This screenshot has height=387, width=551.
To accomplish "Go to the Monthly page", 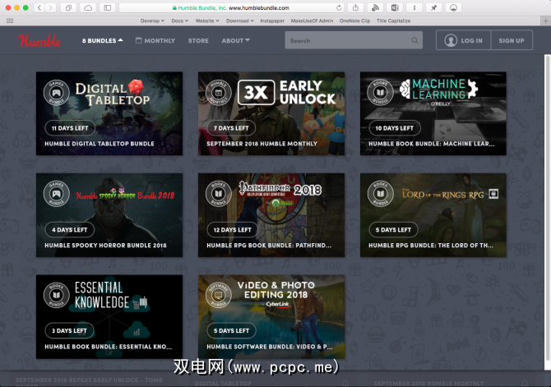I will pos(155,41).
